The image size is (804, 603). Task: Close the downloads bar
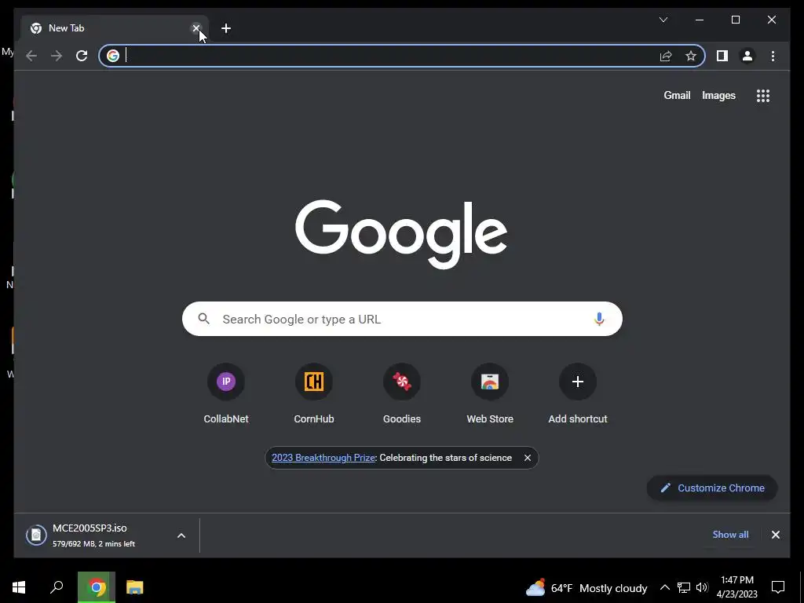[x=775, y=535]
